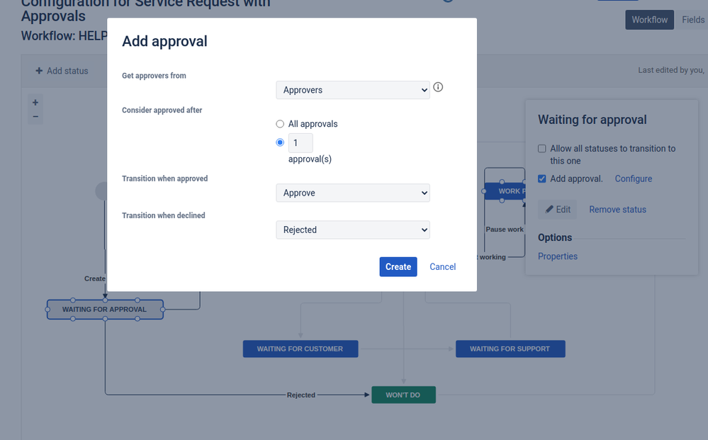Click the info icon beside Approvers dropdown
708x440 pixels.
438,87
